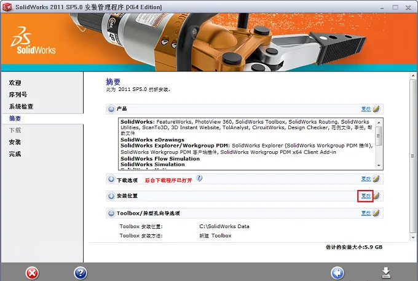Screen dimensions: 418x281
Task: Select 下载 step in sidebar
Action: point(15,130)
